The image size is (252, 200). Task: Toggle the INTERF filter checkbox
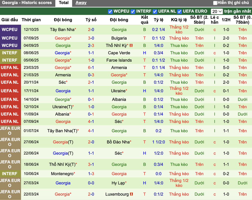pyautogui.click(x=133, y=11)
